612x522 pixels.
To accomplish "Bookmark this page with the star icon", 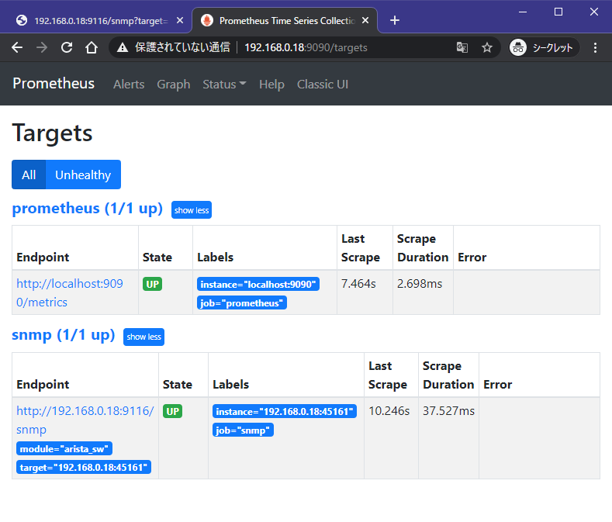I will coord(486,47).
